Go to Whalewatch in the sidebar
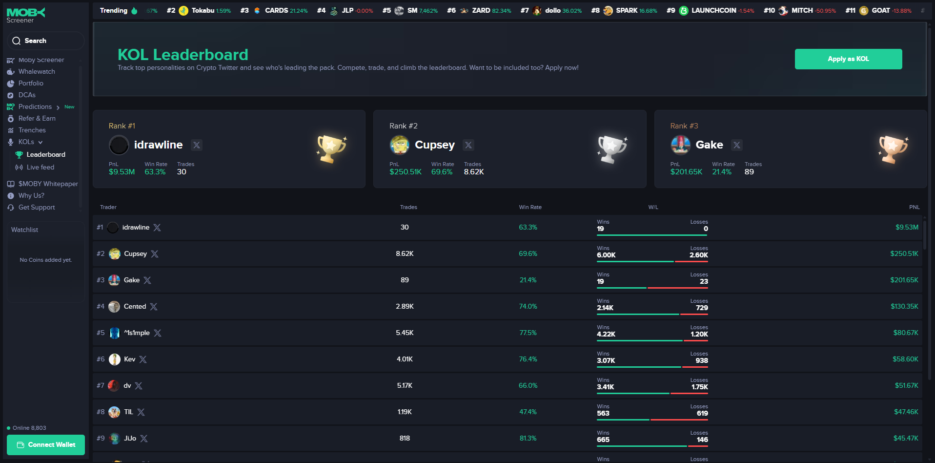Image resolution: width=935 pixels, height=463 pixels. pos(37,72)
